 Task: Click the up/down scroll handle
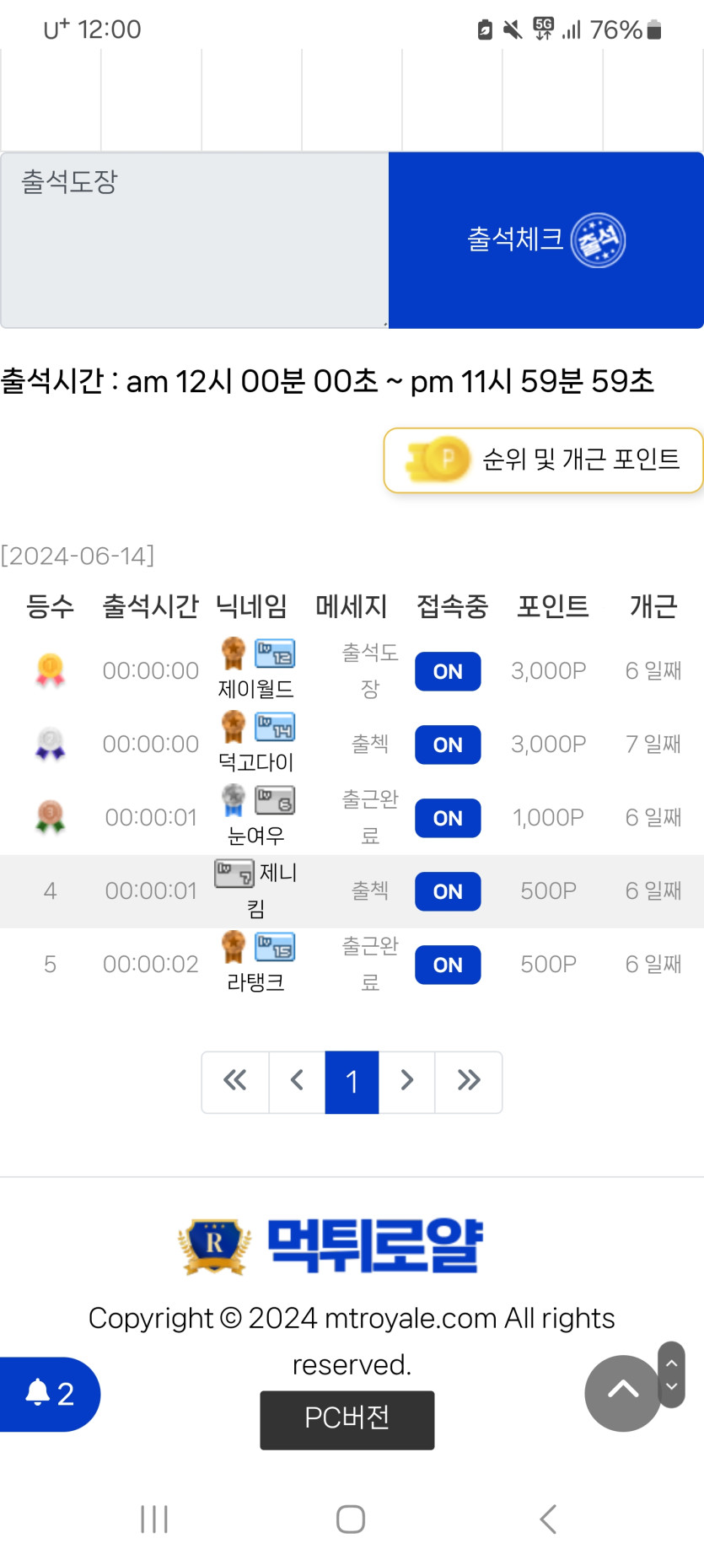[x=671, y=1374]
